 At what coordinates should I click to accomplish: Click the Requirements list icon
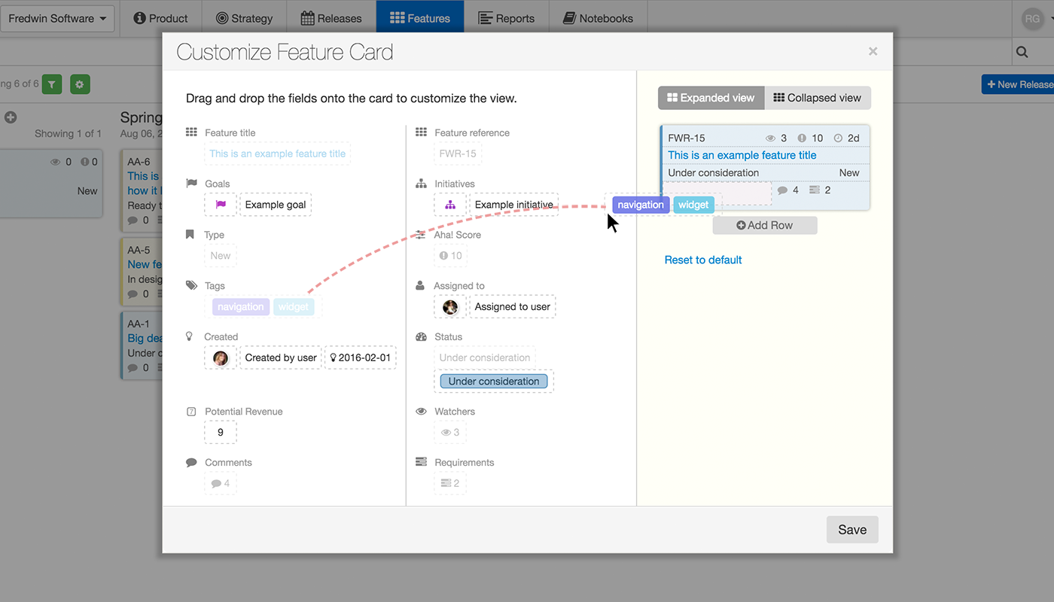421,462
